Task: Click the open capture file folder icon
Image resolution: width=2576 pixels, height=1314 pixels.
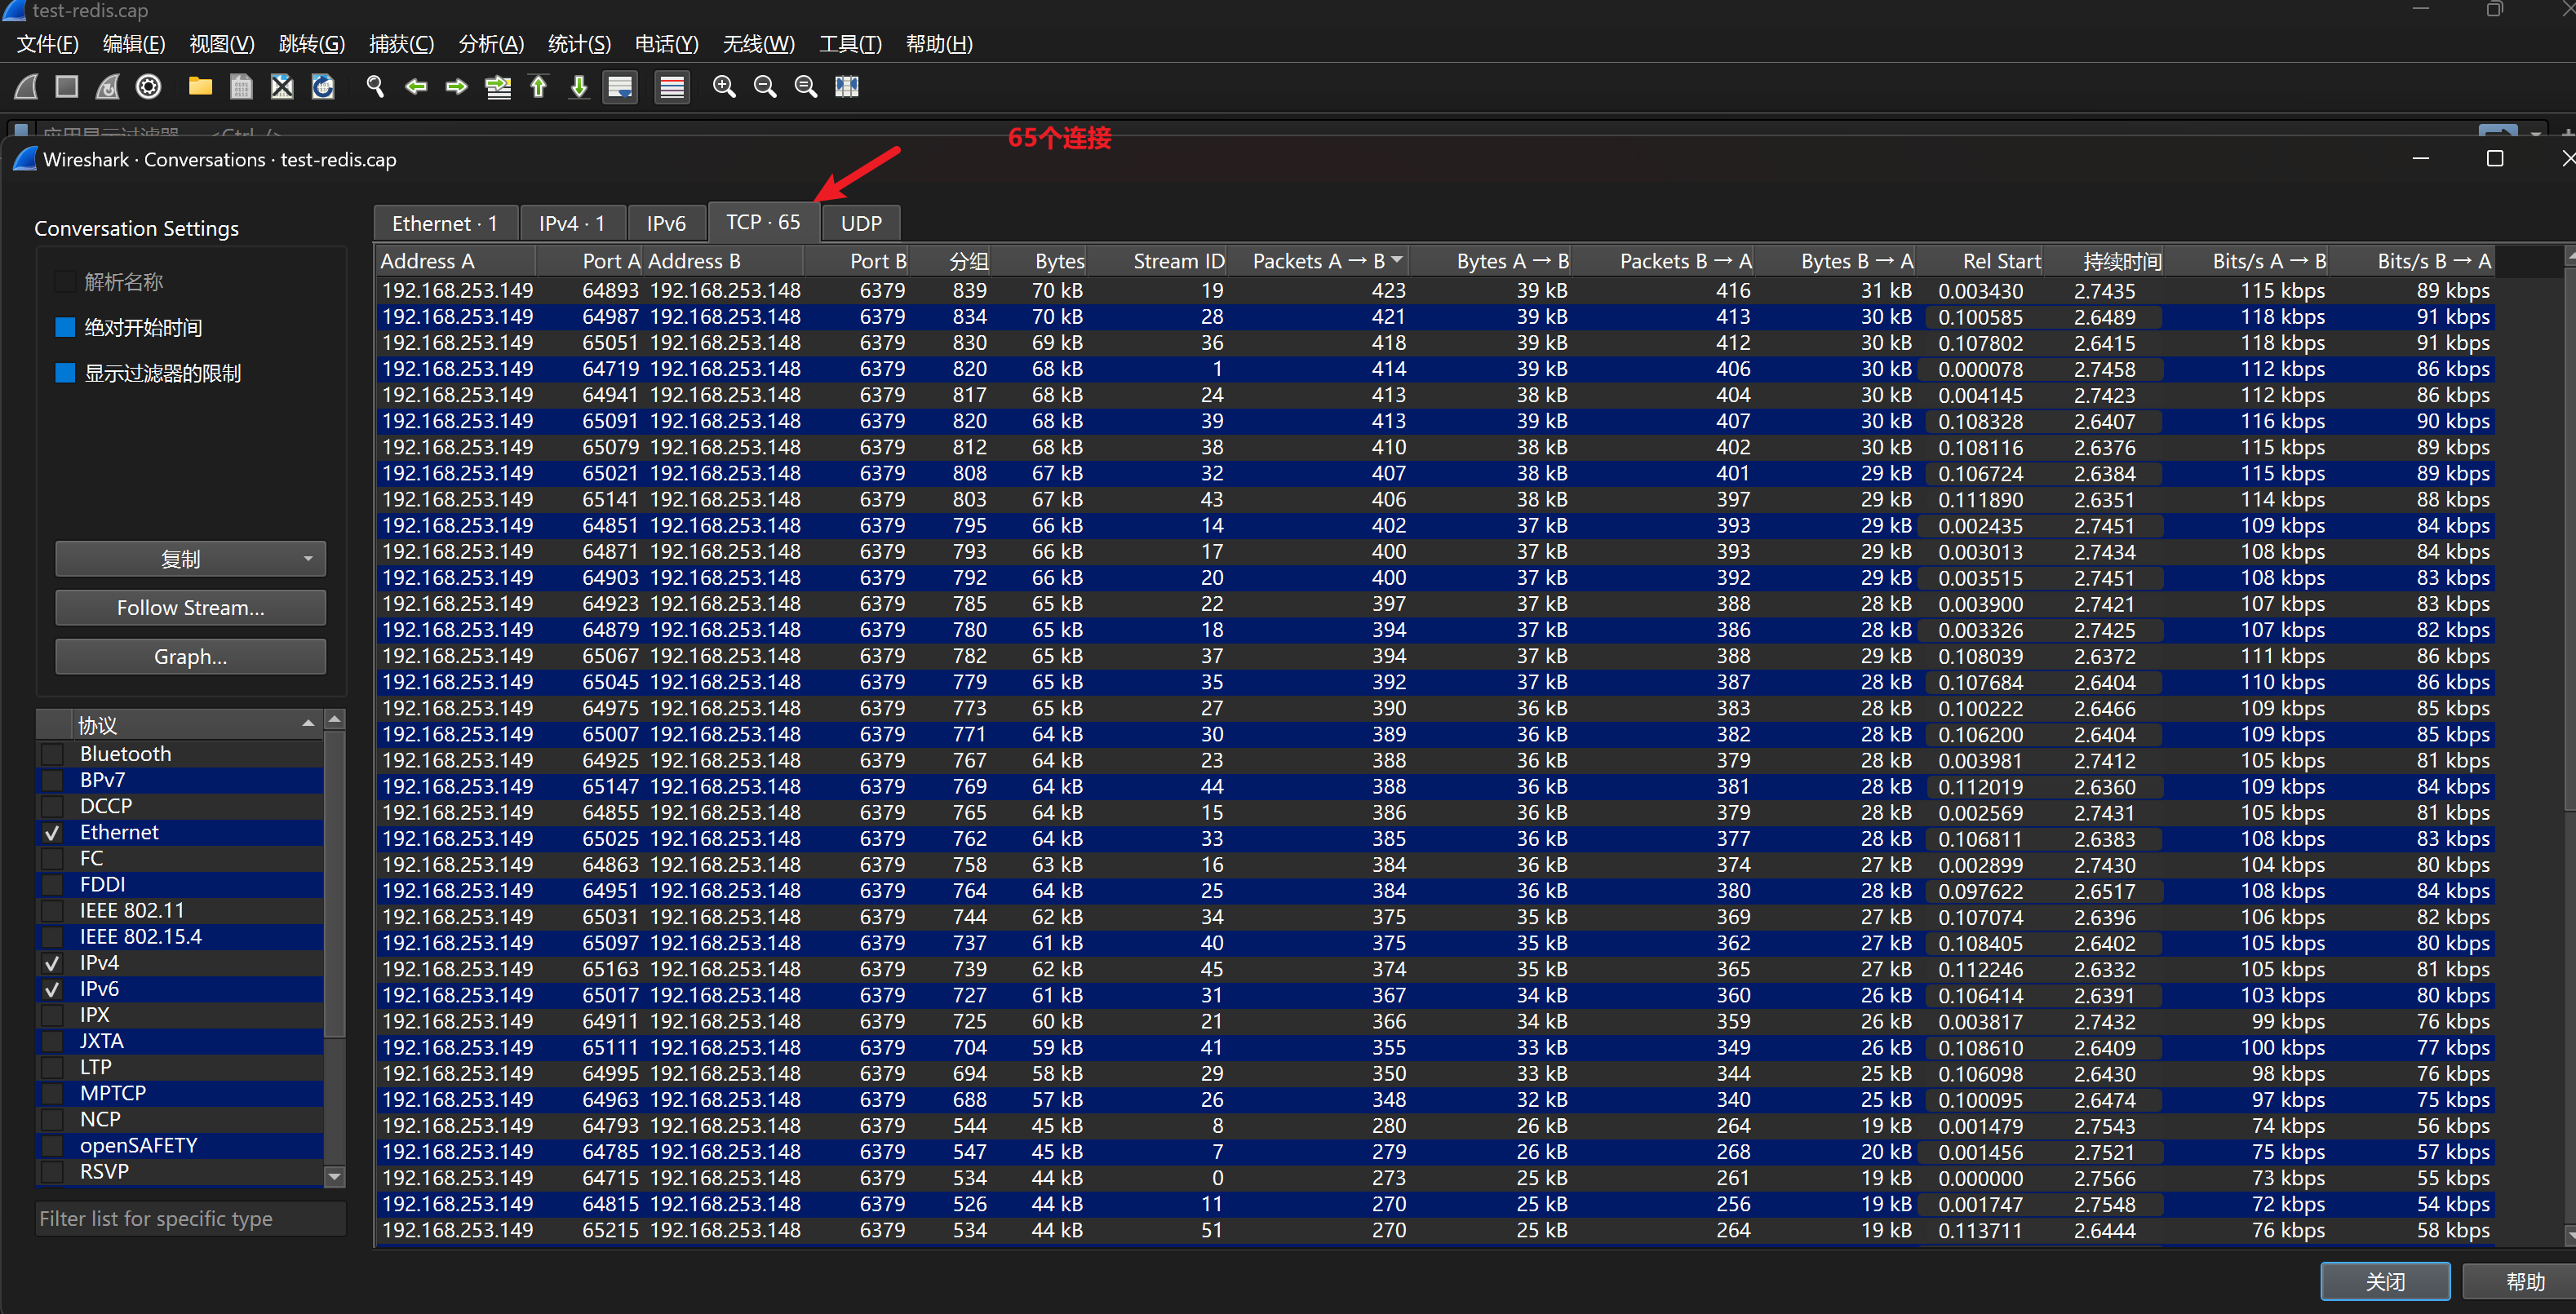Action: 200,87
